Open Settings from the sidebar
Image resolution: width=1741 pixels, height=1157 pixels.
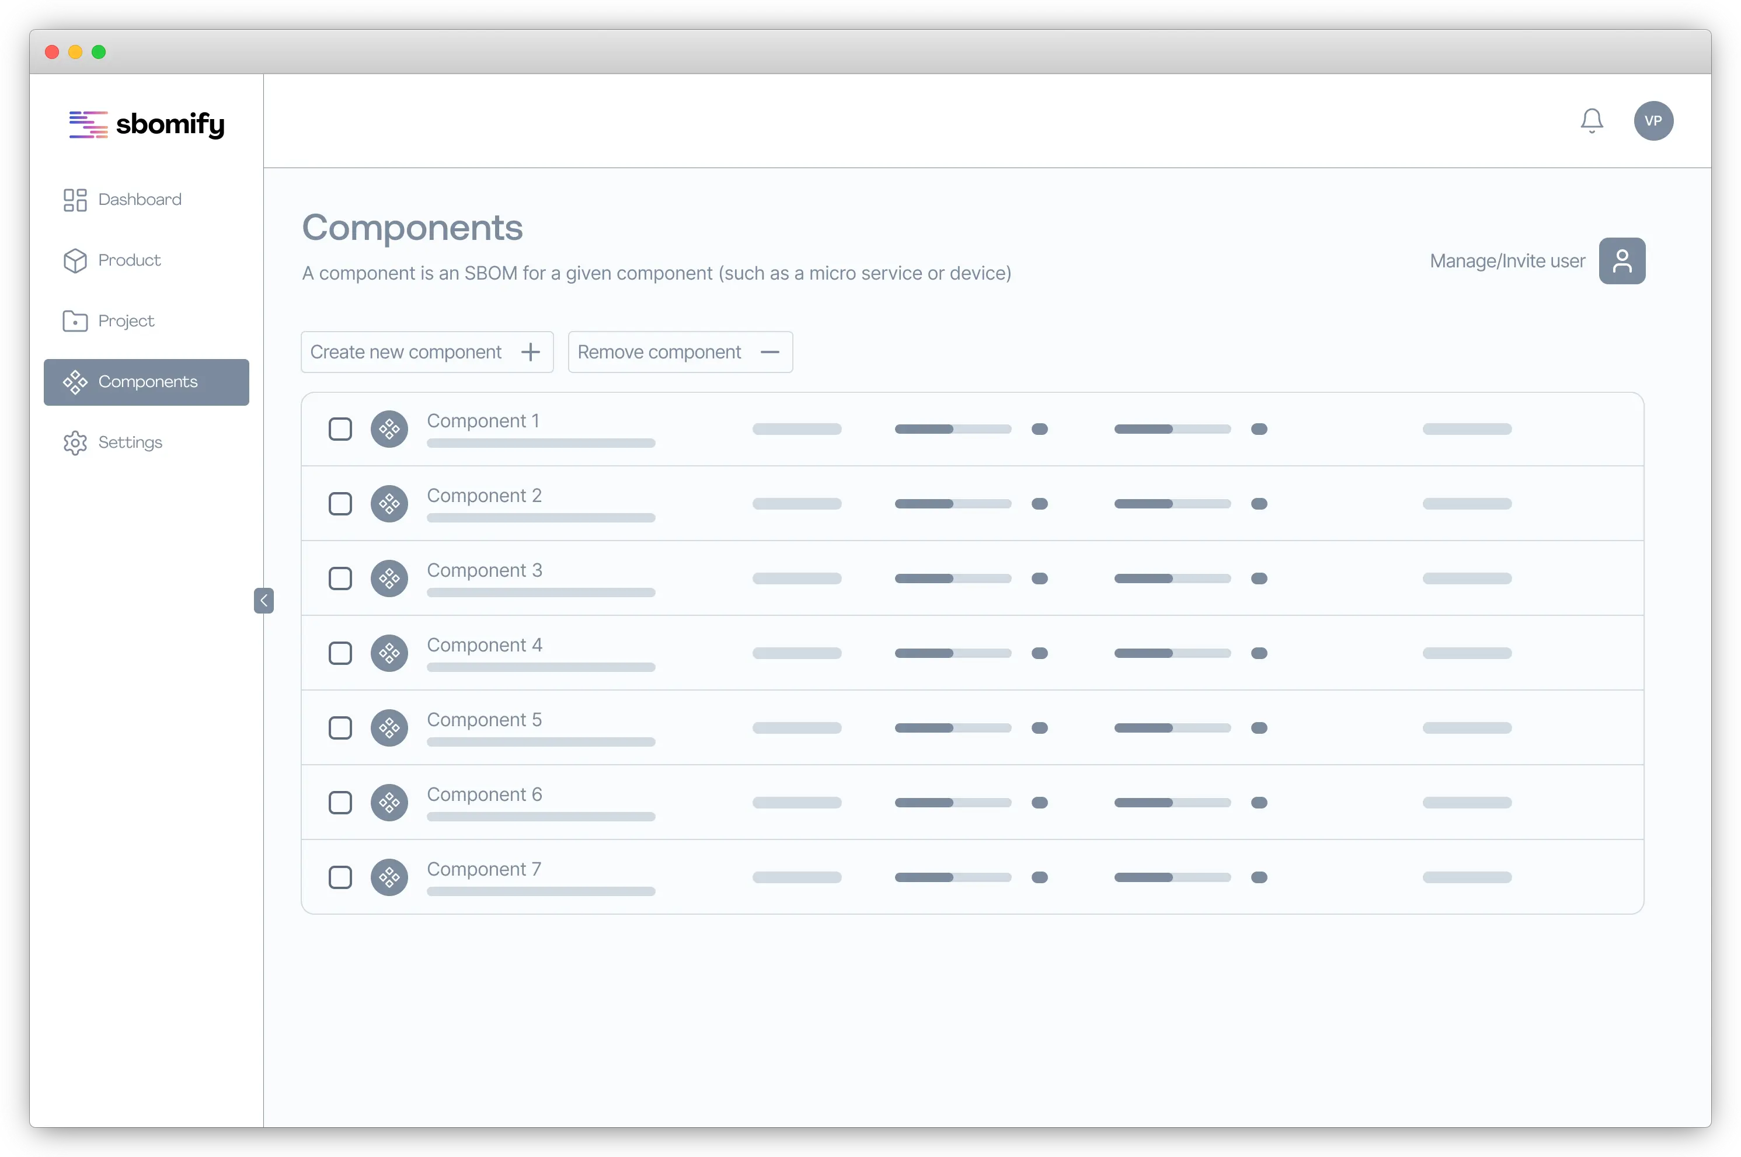(146, 442)
